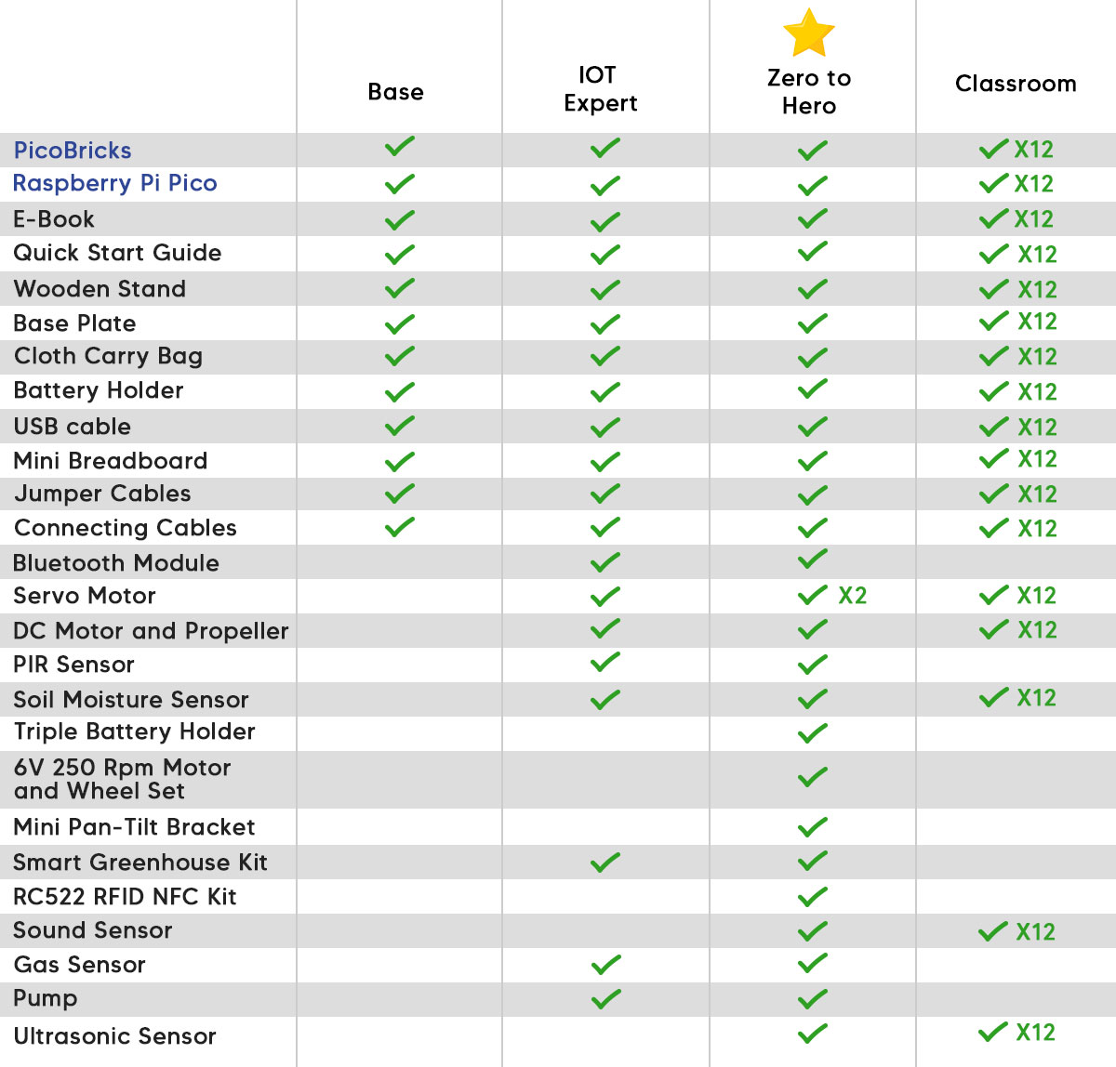Click the IOT Expert checkmark for Smart Greenhouse Kit
This screenshot has height=1067, width=1116.
[x=605, y=863]
